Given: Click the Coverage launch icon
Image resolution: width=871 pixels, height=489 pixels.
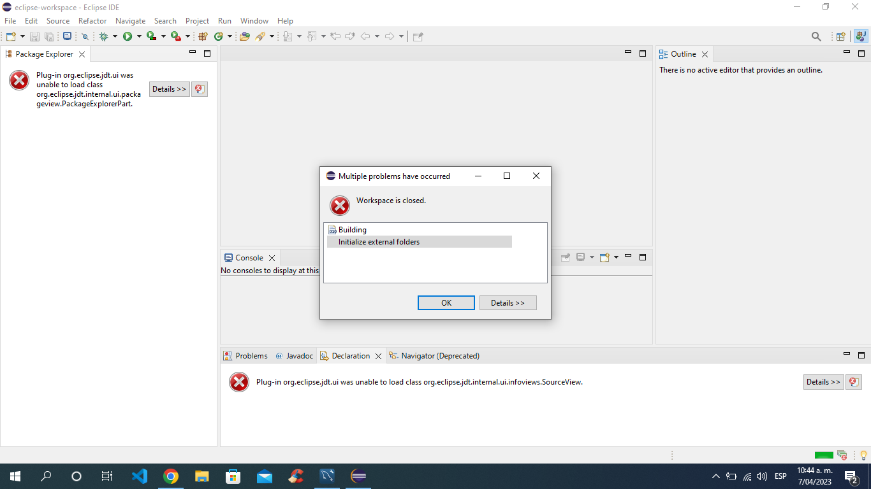Looking at the screenshot, I should click(151, 36).
